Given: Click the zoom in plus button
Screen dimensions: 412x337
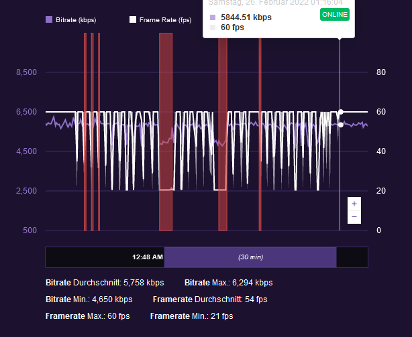Looking at the screenshot, I should pos(354,204).
